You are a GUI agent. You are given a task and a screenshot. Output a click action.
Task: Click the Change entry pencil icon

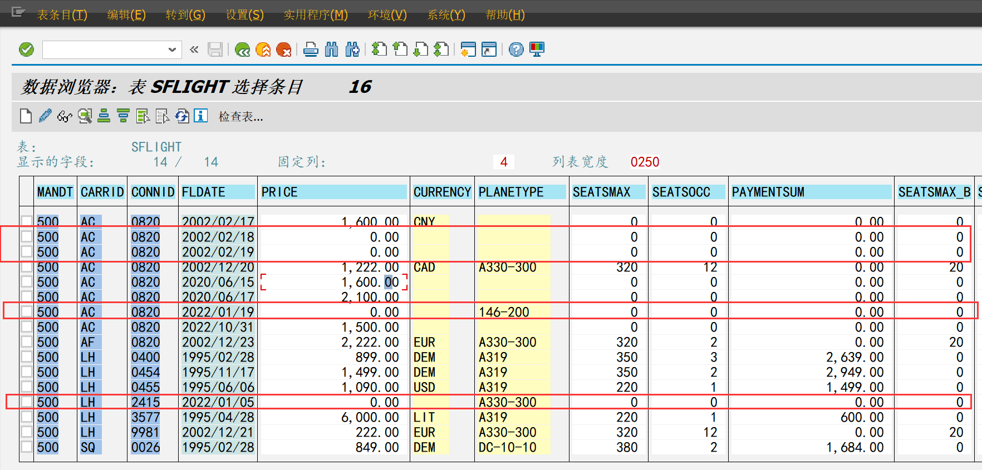coord(45,116)
